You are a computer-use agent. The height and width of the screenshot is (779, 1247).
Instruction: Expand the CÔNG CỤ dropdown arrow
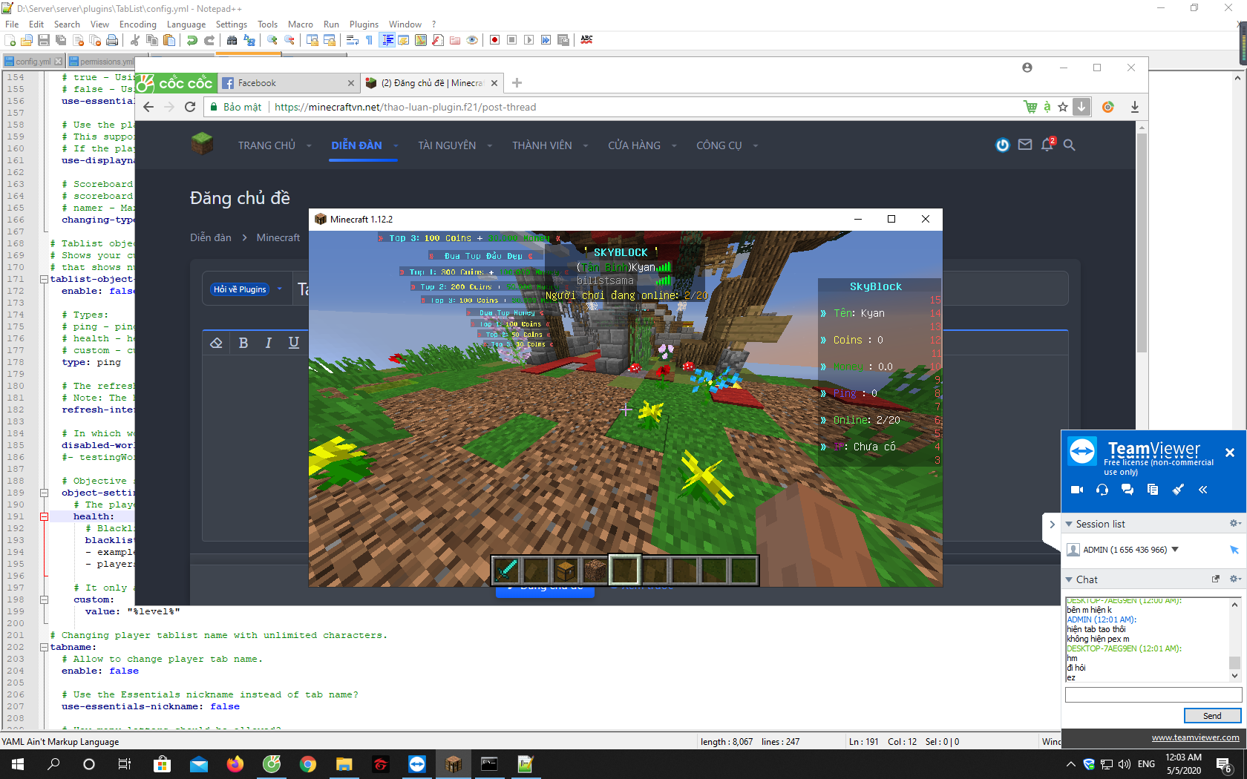[756, 146]
